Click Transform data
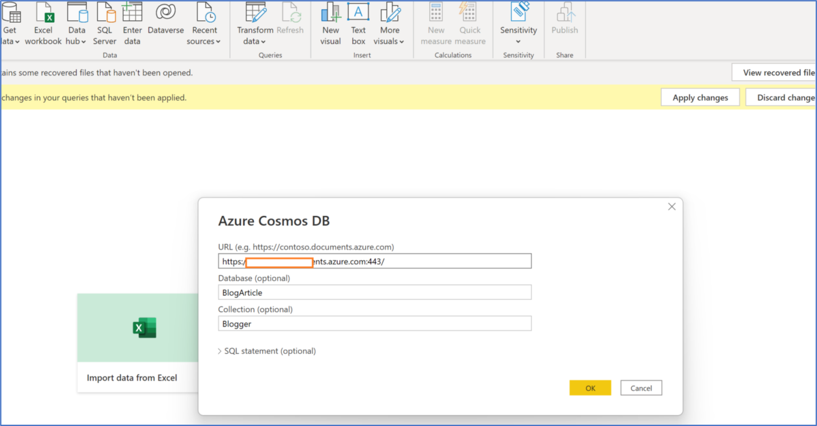Viewport: 817px width, 426px height. tap(255, 24)
